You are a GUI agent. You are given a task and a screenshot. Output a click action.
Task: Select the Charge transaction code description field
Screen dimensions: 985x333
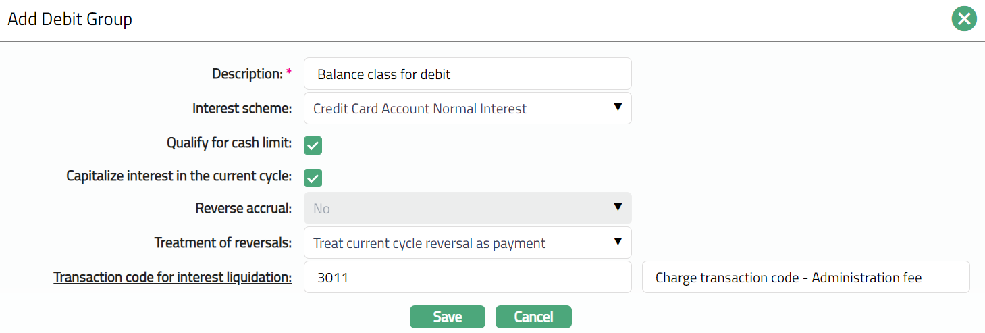click(x=805, y=277)
